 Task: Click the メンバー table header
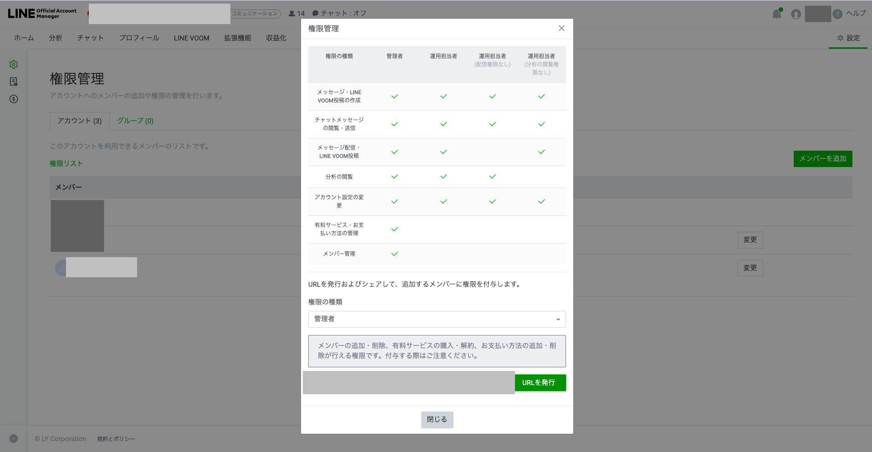click(69, 188)
